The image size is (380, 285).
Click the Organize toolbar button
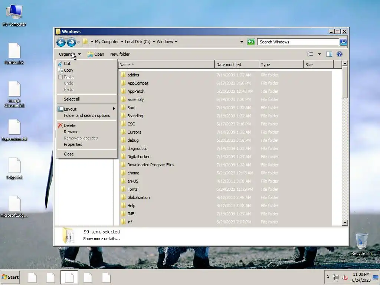[x=70, y=54]
